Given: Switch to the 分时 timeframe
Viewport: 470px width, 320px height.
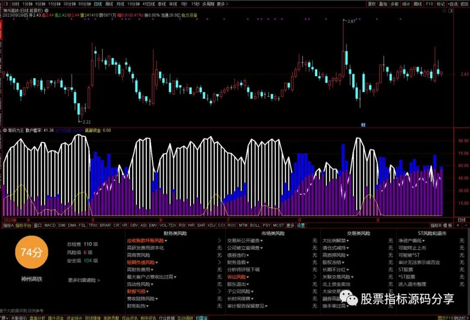Looking at the screenshot, I should [15, 4].
